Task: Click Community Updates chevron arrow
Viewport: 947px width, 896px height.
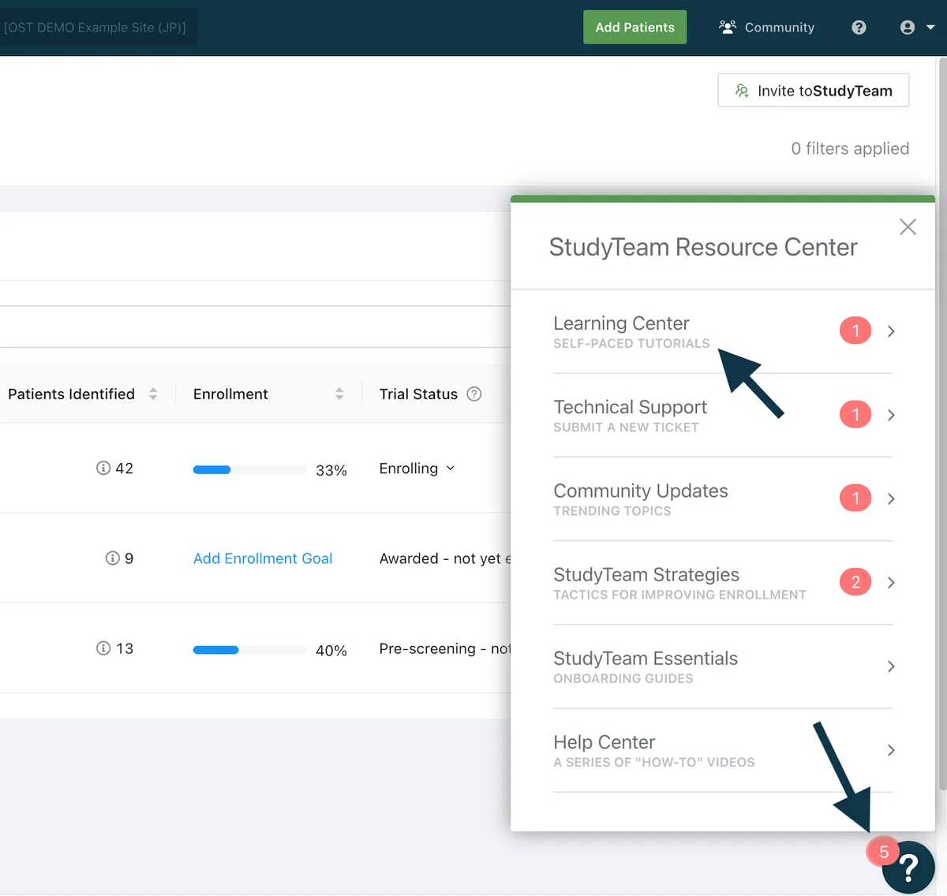Action: pyautogui.click(x=891, y=498)
